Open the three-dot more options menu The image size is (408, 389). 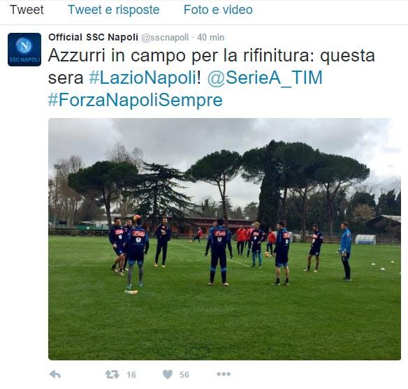pos(224,374)
